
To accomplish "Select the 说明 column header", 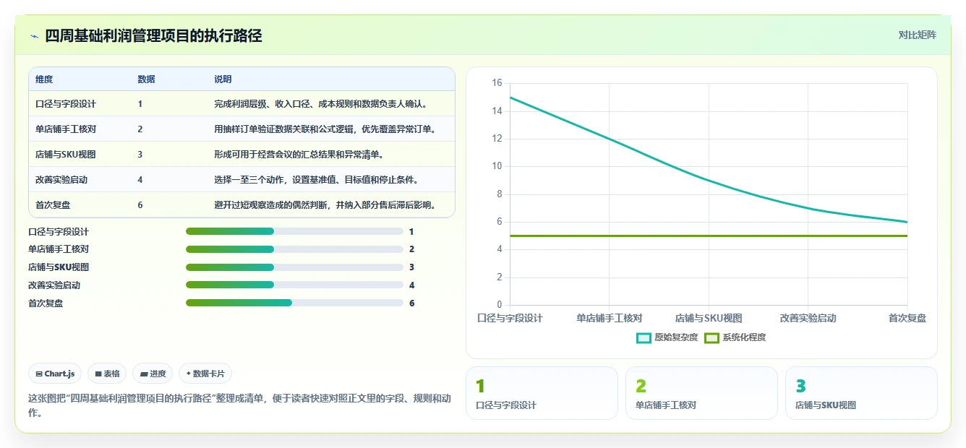I will (x=223, y=79).
